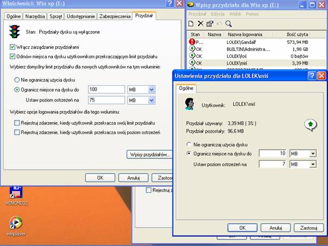Toggle Odmów miejsca na dysku użytkownikom checkbox
The width and height of the screenshot is (328, 246).
pos(12,56)
